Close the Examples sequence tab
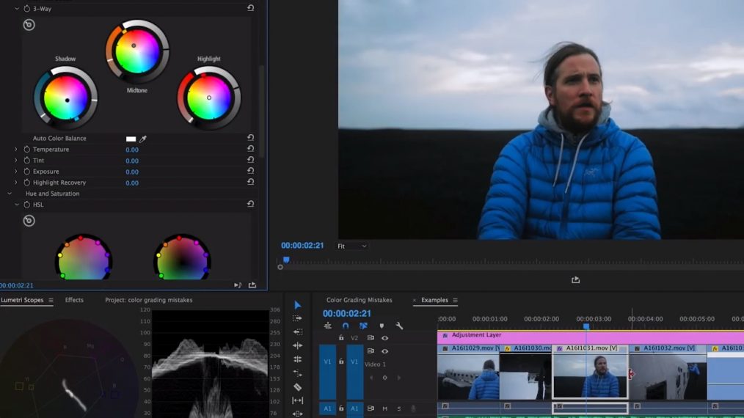Viewport: 744px width, 418px height. pos(415,301)
